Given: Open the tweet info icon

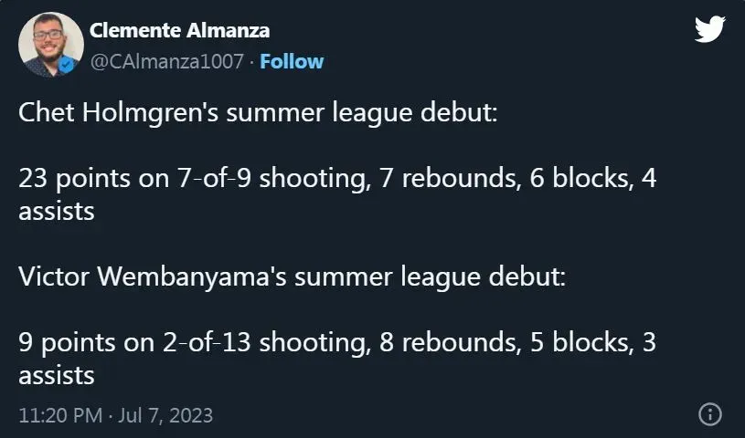Looking at the screenshot, I should [x=709, y=414].
